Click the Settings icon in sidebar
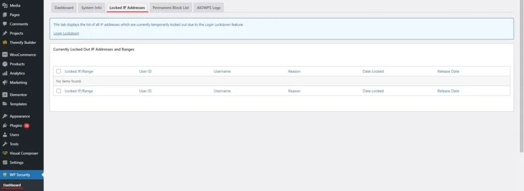 pos(5,163)
